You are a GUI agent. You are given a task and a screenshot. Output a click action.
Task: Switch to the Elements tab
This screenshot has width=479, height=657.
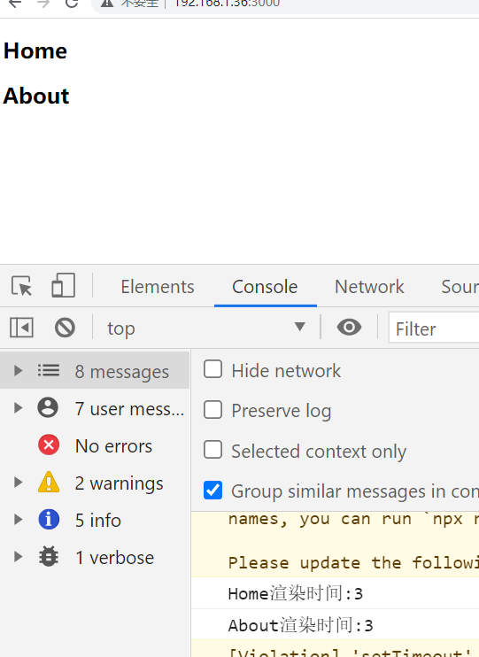pyautogui.click(x=158, y=287)
